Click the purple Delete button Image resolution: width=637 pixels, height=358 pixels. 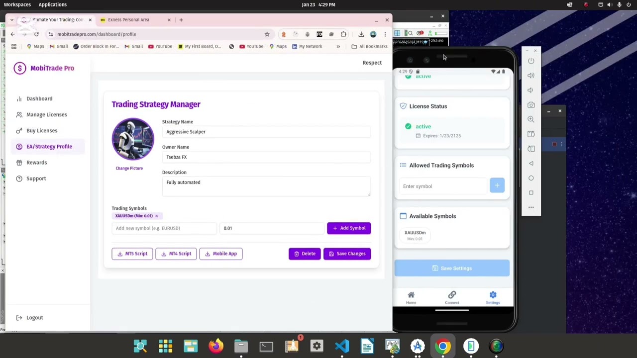point(305,254)
